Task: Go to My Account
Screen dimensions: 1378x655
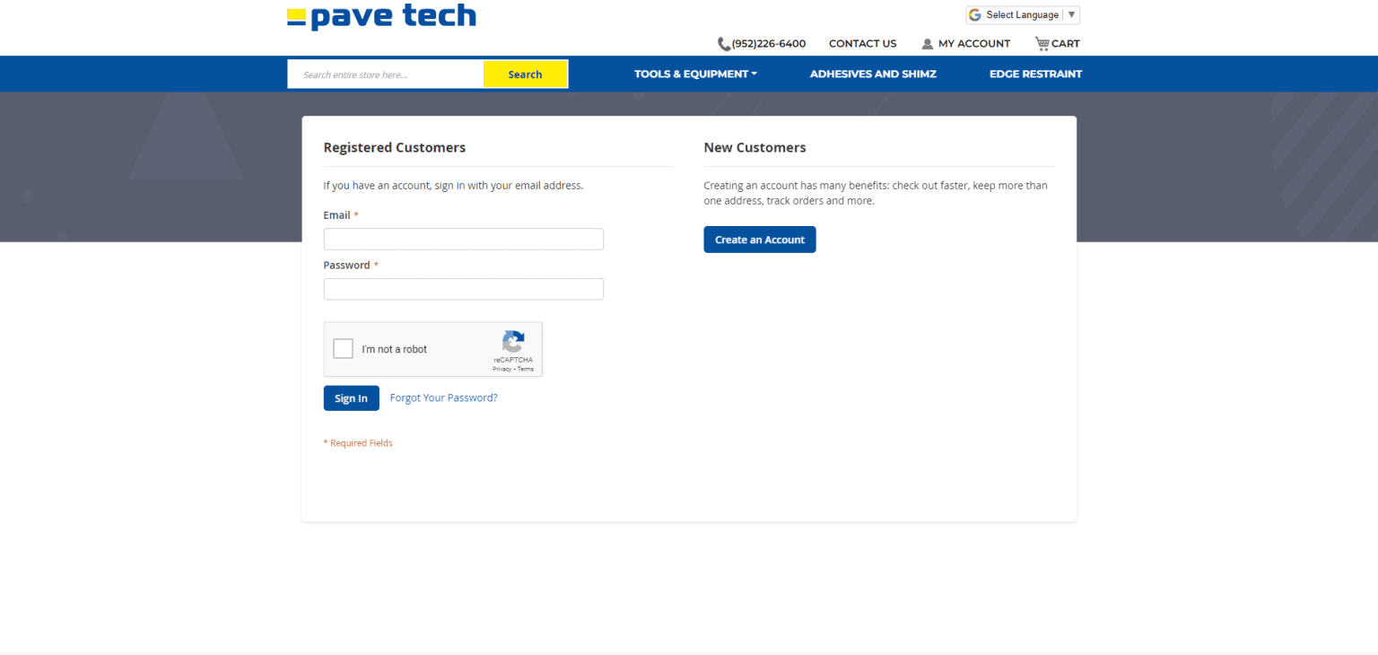Action: [x=974, y=43]
